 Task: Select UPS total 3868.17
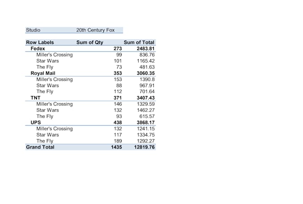pos(146,123)
